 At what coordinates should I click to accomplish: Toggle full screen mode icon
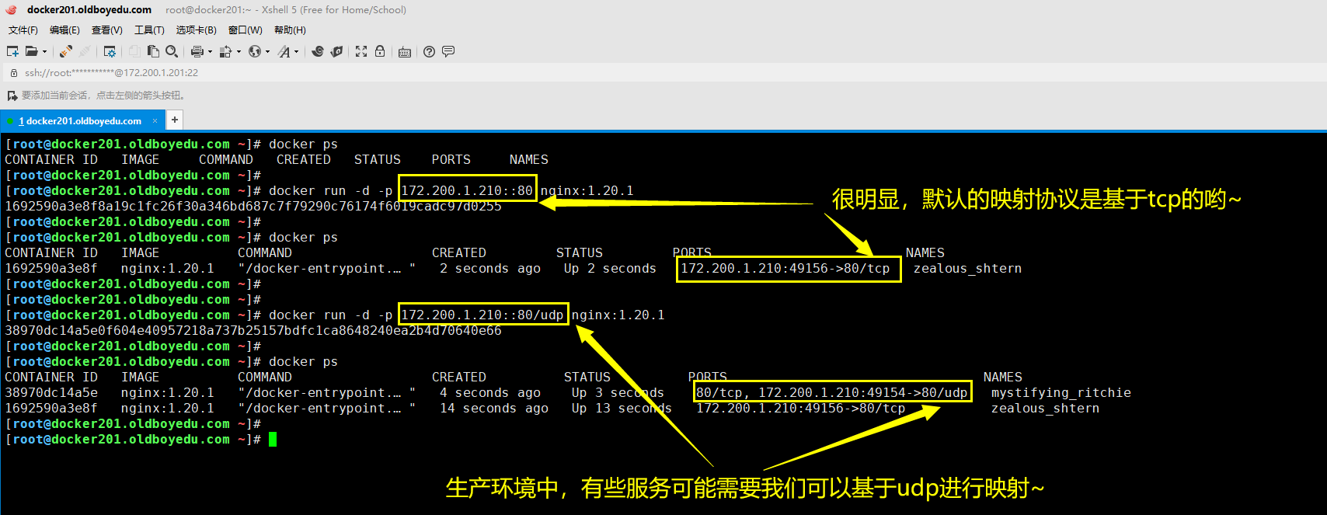(x=361, y=51)
